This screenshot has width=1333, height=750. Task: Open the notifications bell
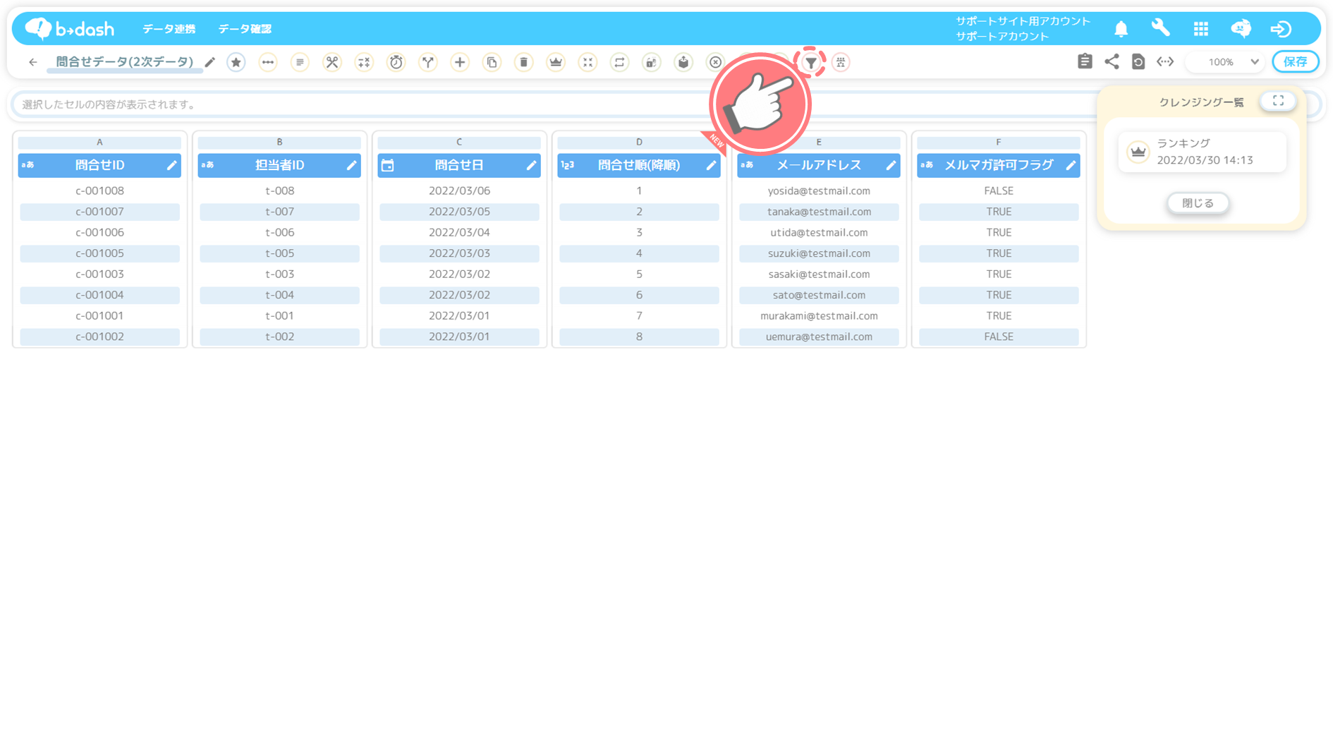click(1121, 29)
